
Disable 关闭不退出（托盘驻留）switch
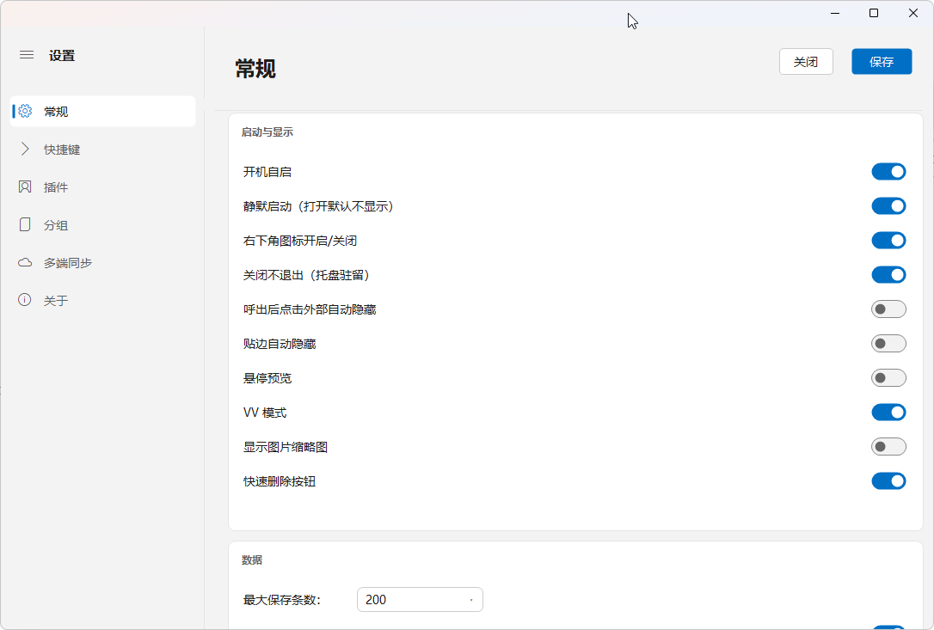(888, 274)
